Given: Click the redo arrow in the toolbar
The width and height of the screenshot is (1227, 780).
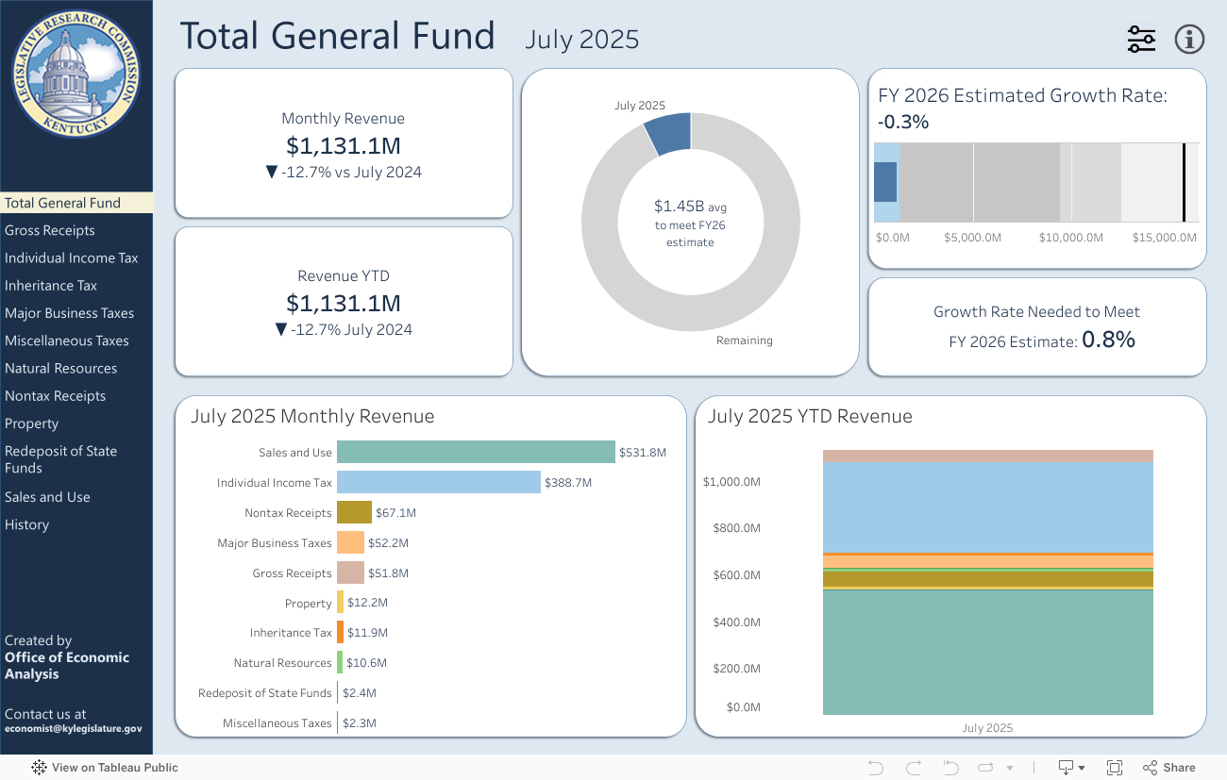Looking at the screenshot, I should 913,768.
